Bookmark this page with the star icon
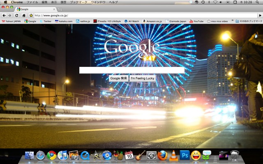This screenshot has height=164, width=263. coord(31,16)
